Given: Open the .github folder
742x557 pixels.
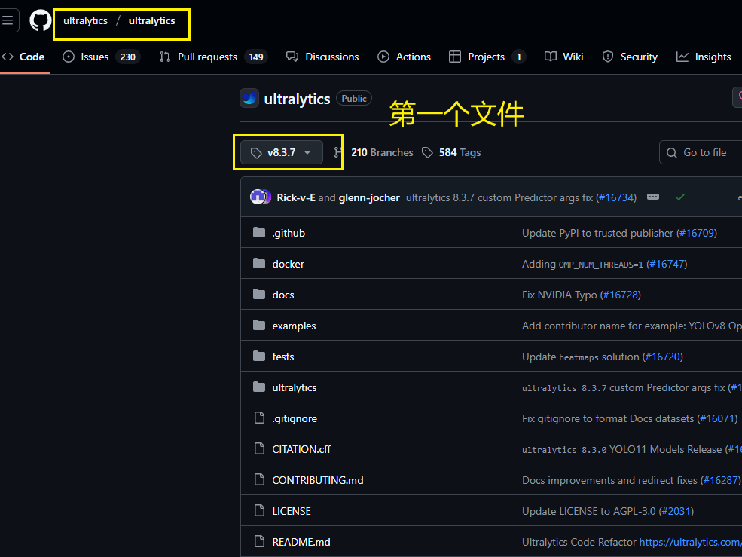Looking at the screenshot, I should (289, 233).
